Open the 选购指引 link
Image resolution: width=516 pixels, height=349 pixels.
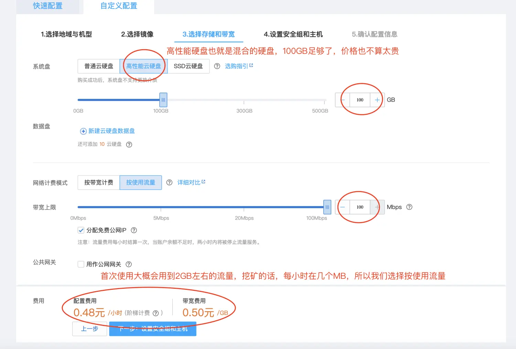tap(239, 66)
